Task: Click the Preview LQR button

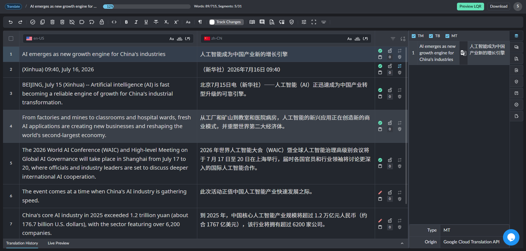Action: (470, 7)
